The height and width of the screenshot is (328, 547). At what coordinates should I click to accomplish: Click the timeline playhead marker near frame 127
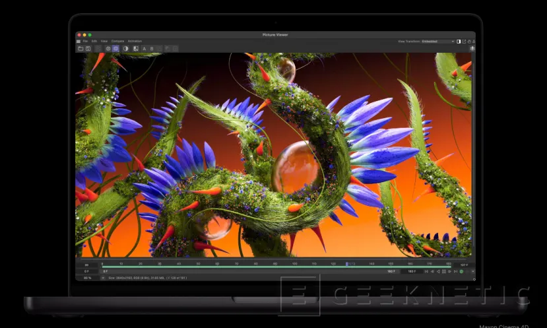click(347, 264)
